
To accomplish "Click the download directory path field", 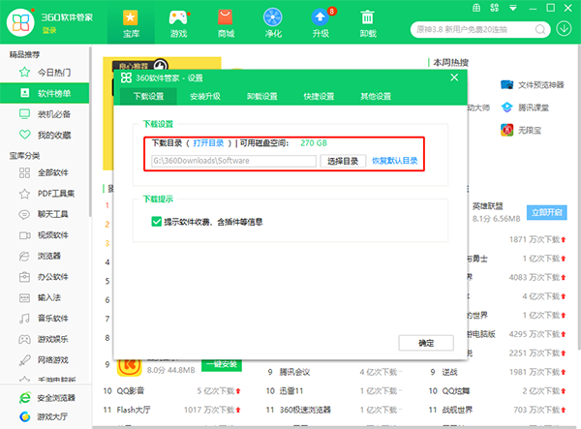I will coord(232,161).
